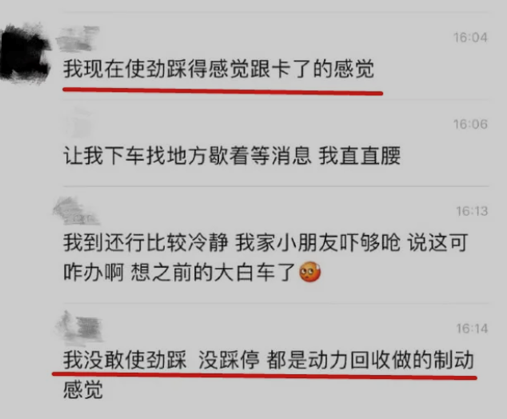Click red underline beneath 动力回收 message

click(x=265, y=375)
